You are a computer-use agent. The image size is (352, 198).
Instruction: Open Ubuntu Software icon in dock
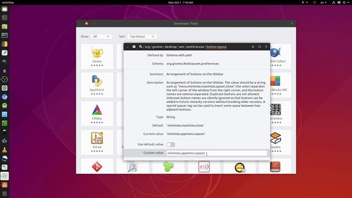(x=4, y=185)
